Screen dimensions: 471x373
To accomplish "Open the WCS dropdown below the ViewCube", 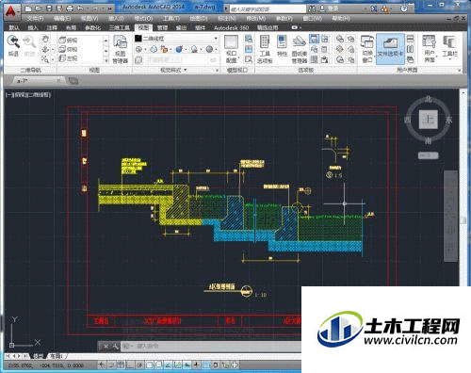I will (x=428, y=155).
